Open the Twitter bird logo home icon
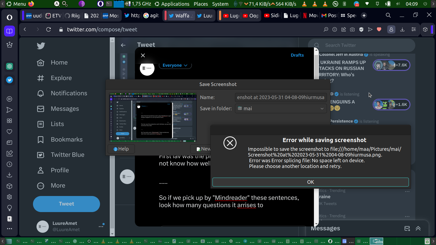The width and height of the screenshot is (436, 245). pyautogui.click(x=41, y=46)
